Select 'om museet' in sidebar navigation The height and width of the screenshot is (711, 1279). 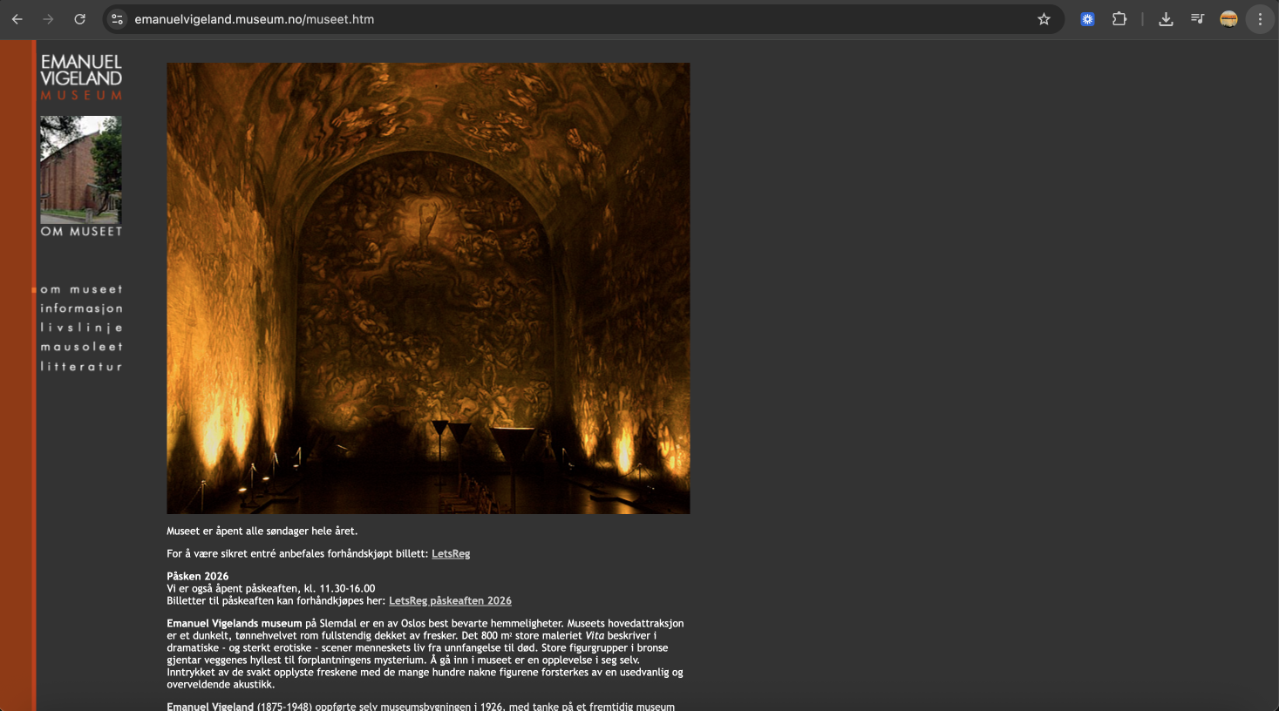coord(81,289)
